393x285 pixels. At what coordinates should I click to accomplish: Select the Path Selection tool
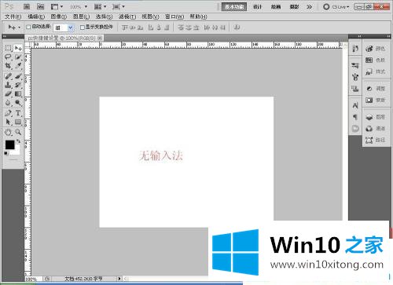pos(8,122)
